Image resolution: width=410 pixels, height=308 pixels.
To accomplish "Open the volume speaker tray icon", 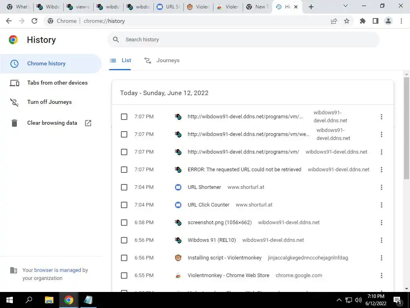I will tap(358, 300).
